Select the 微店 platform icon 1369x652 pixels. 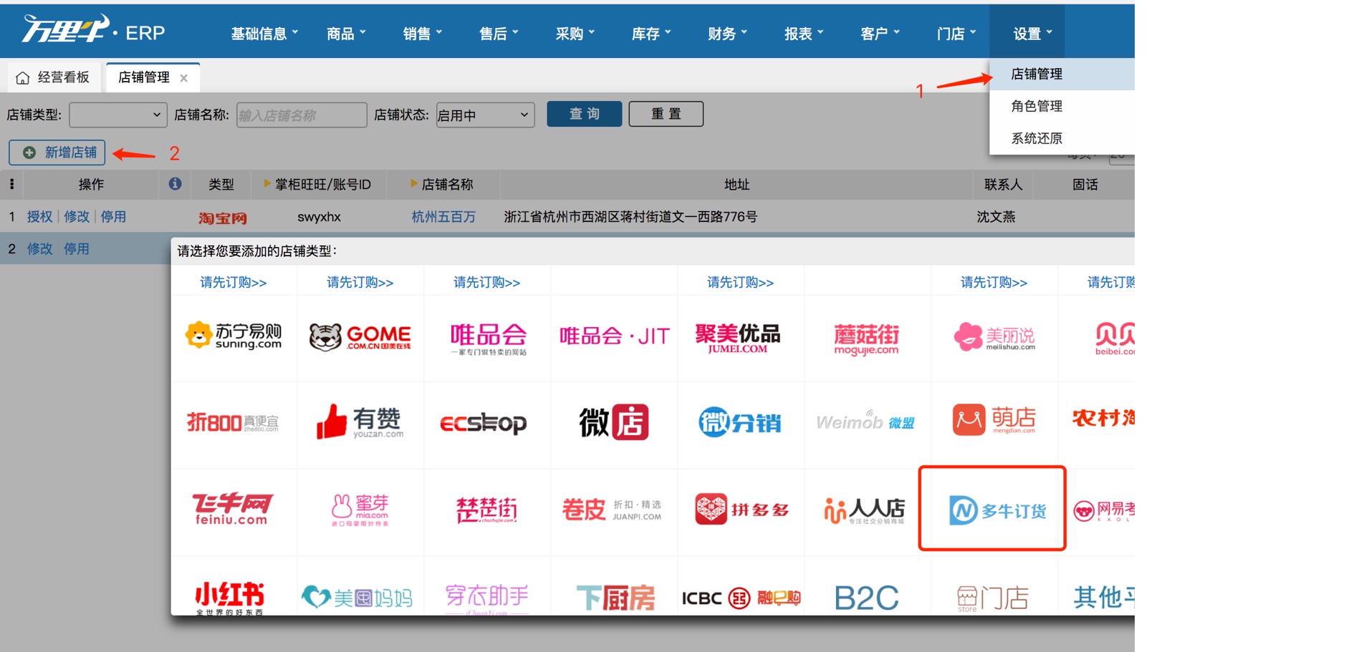click(x=613, y=423)
